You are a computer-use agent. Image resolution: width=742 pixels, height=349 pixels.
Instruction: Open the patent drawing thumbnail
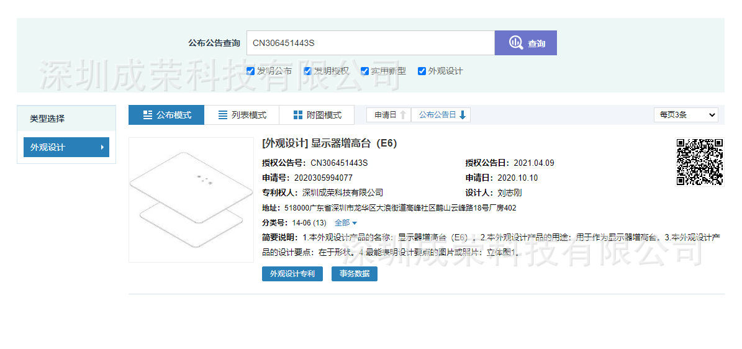191,200
